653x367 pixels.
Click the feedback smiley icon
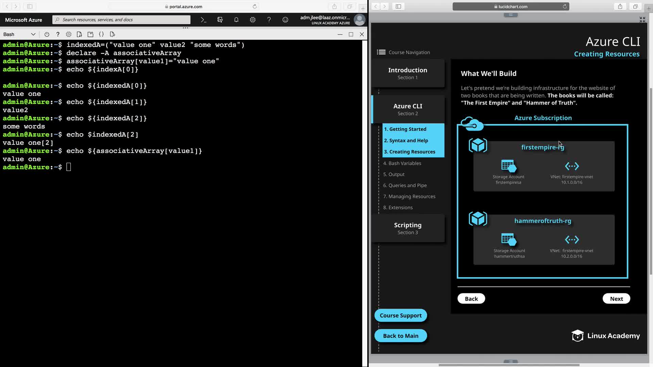[x=285, y=20]
